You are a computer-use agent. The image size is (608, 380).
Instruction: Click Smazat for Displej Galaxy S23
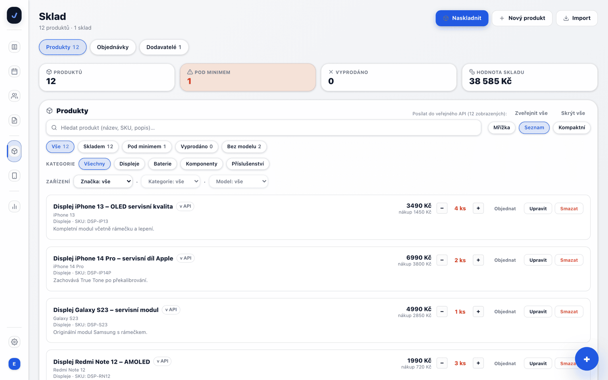click(x=569, y=312)
